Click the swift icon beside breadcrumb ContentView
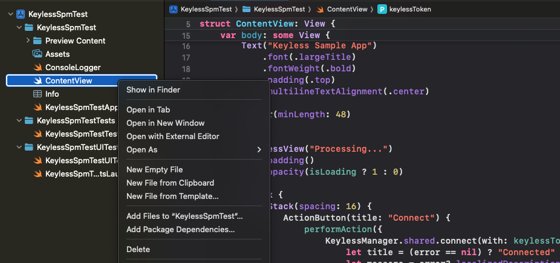Image resolution: width=560 pixels, height=263 pixels. click(320, 9)
